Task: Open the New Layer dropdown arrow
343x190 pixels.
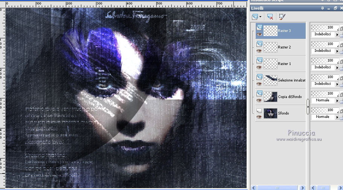Action: (x=260, y=17)
